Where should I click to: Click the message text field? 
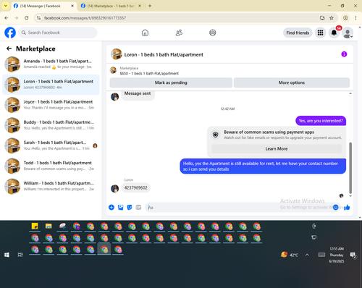[239, 207]
